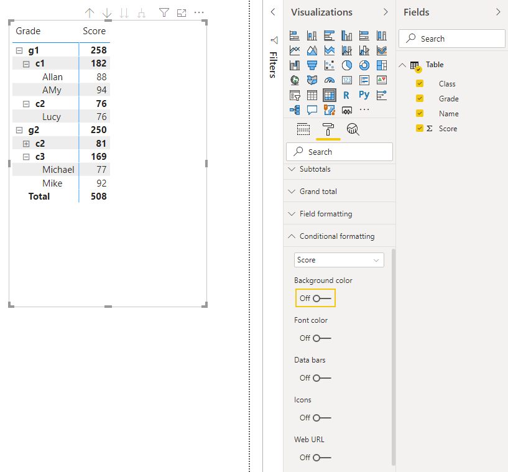Select the waterfall chart visual
Image resolution: width=508 pixels, height=472 pixels.
pos(295,65)
